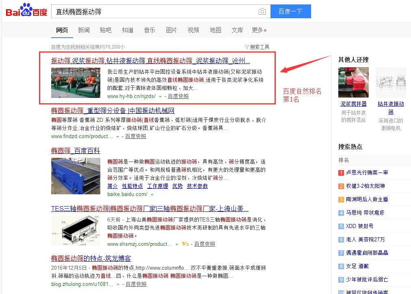
Task: Expand dropdown arrow next to www.hy-hb.cn/njzds/
Action: pyautogui.click(x=160, y=96)
